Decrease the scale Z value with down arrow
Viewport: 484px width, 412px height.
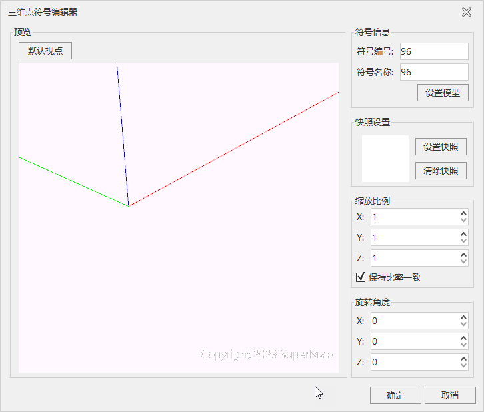tap(463, 262)
